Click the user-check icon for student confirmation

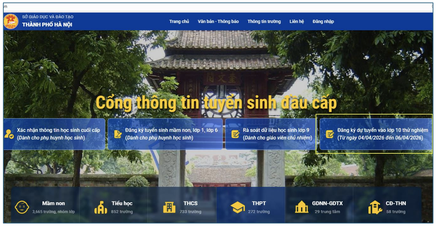(9, 134)
